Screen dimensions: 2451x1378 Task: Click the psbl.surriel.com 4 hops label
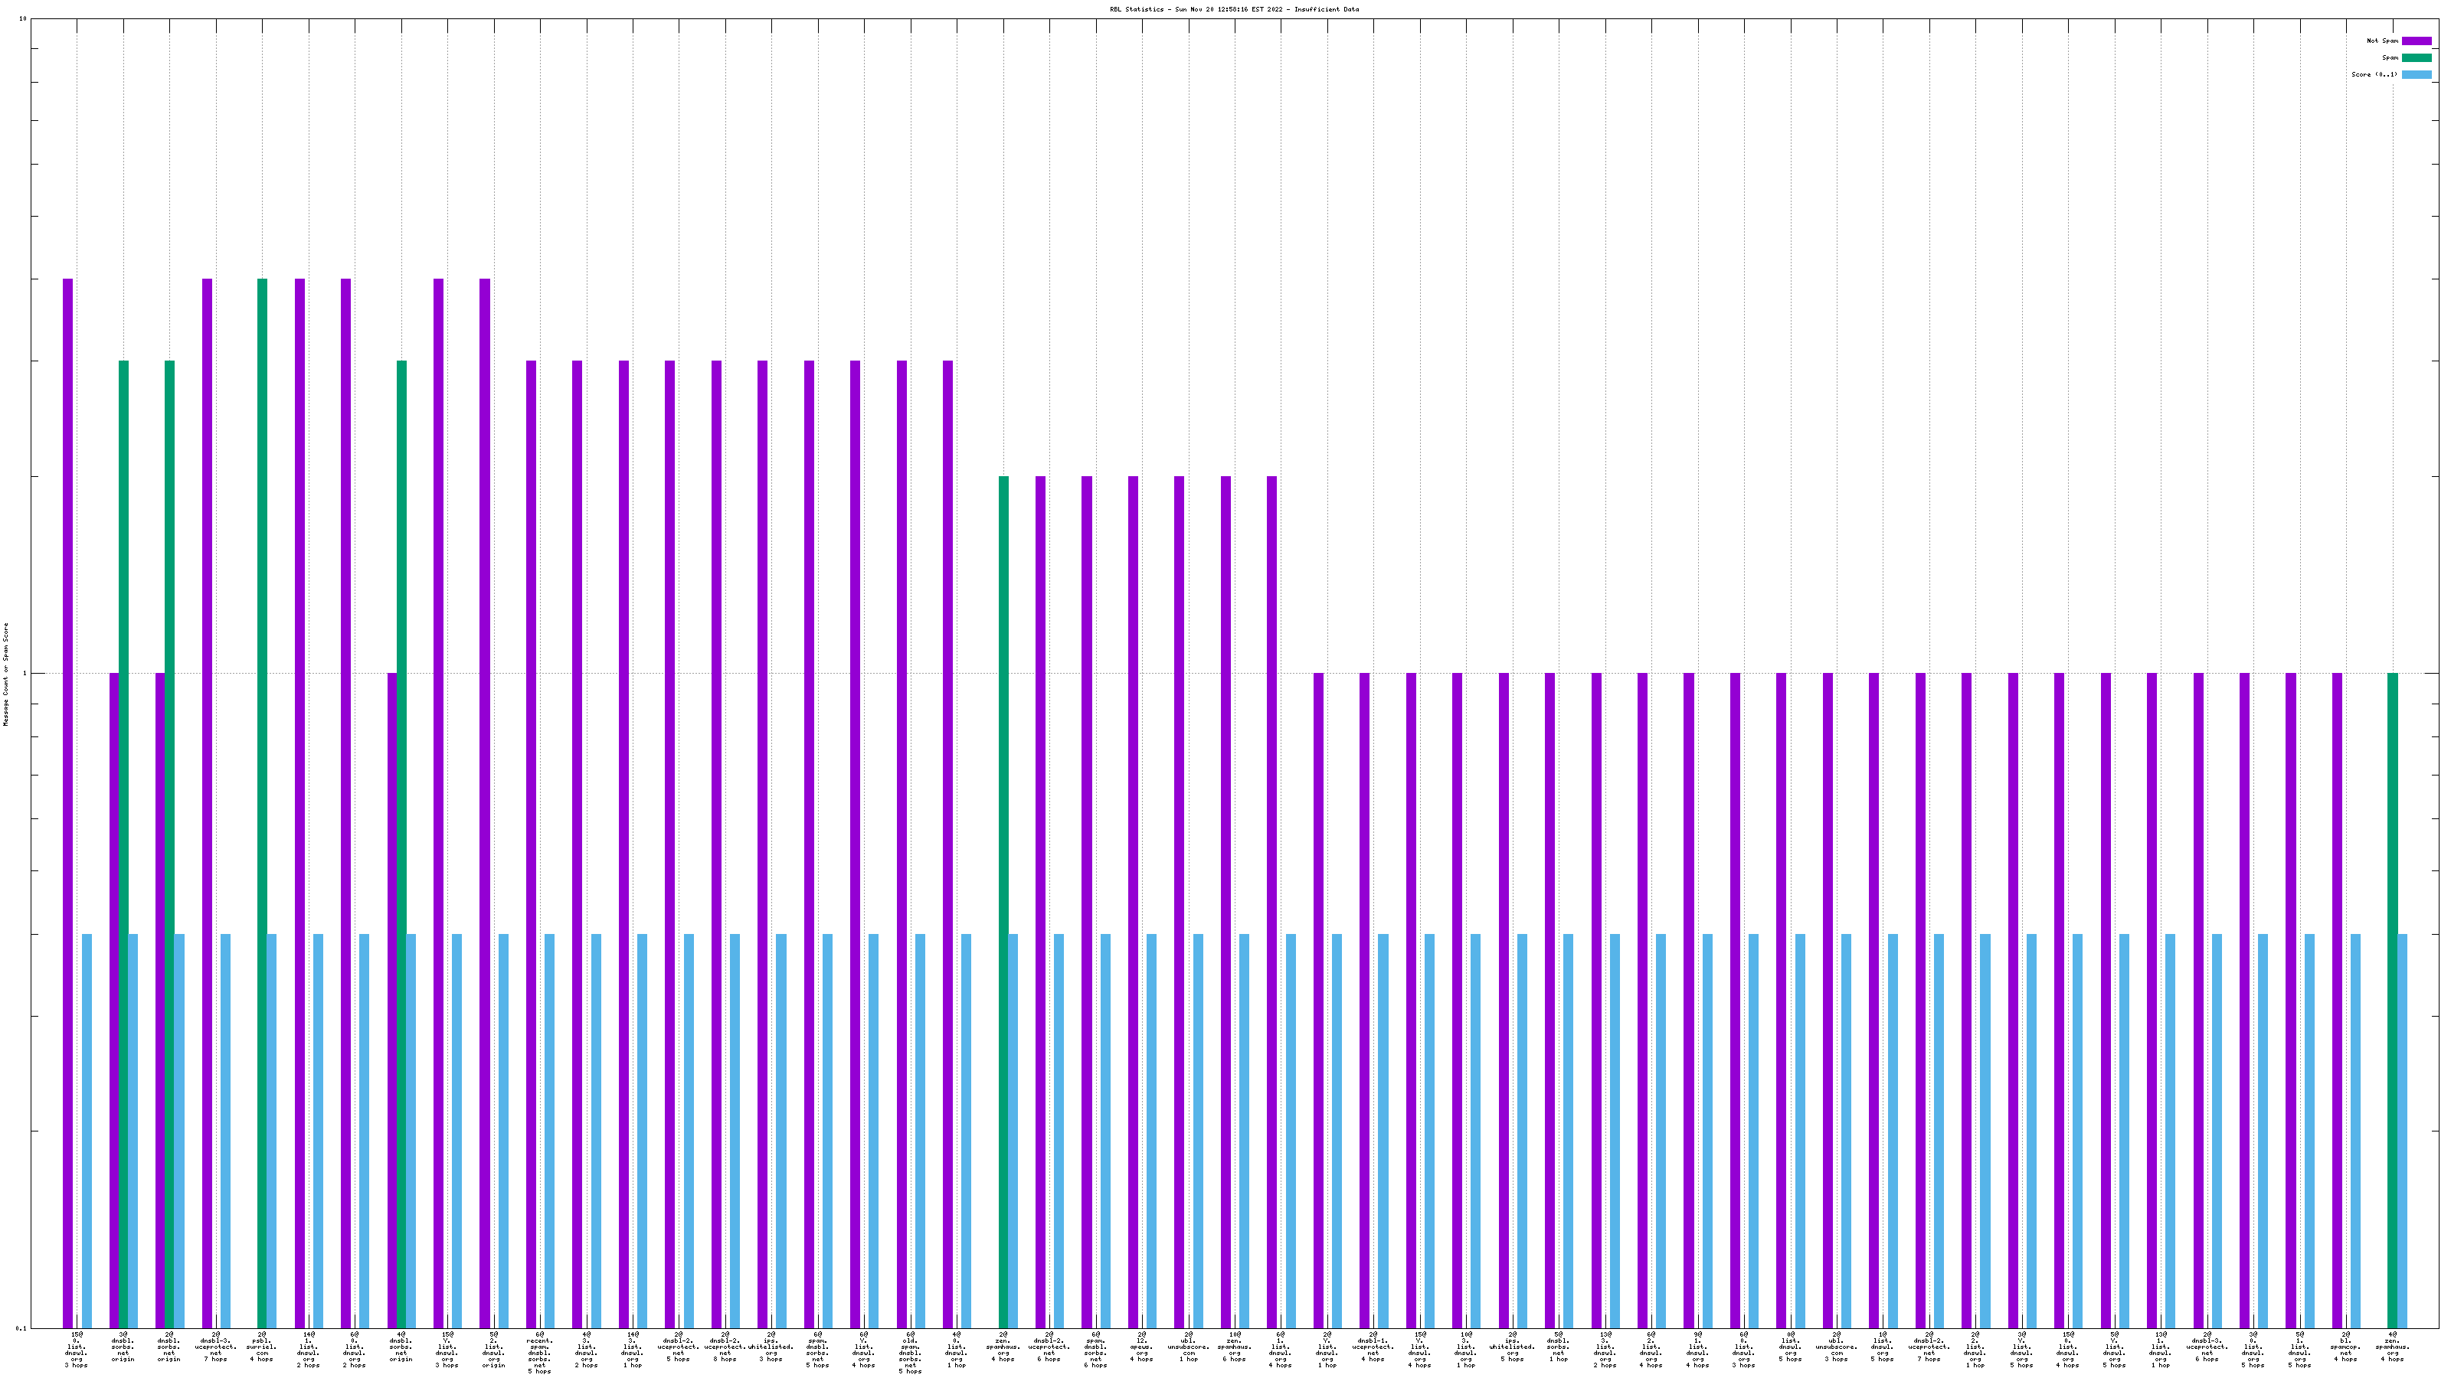pos(262,1347)
